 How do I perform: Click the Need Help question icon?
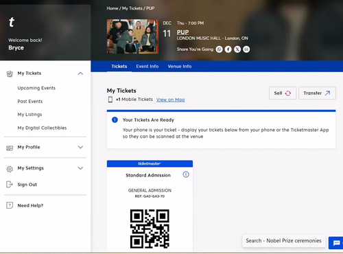pyautogui.click(x=10, y=205)
